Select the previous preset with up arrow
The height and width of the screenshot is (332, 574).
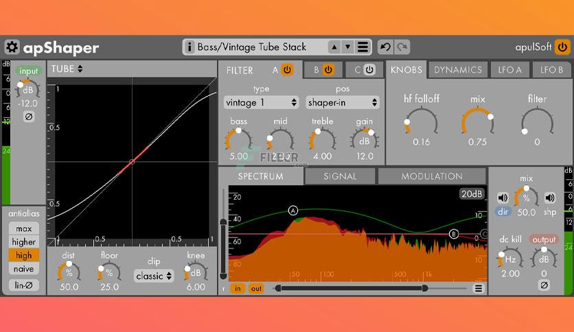[x=334, y=47]
